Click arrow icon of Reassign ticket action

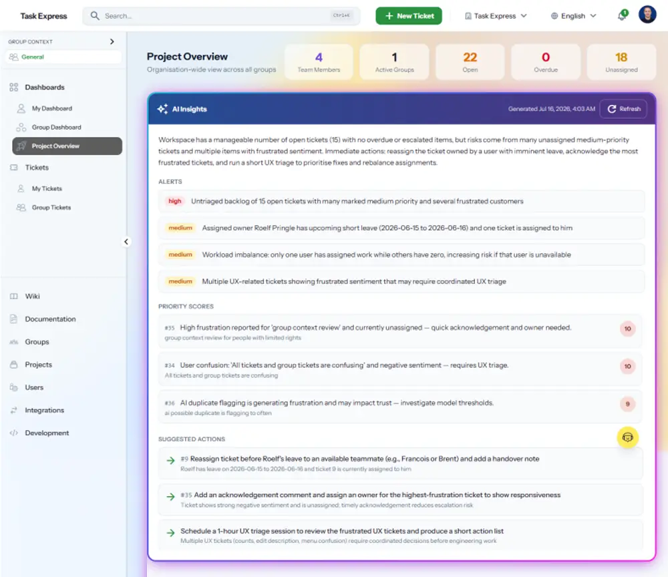point(170,460)
